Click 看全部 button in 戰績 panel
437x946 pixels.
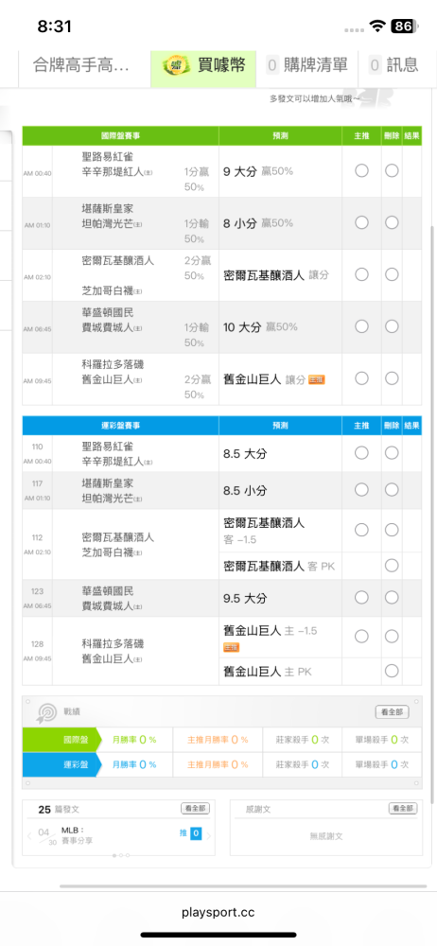coord(392,712)
